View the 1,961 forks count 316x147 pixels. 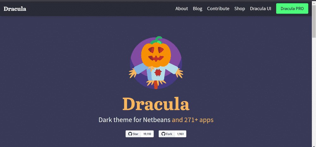[180, 134]
